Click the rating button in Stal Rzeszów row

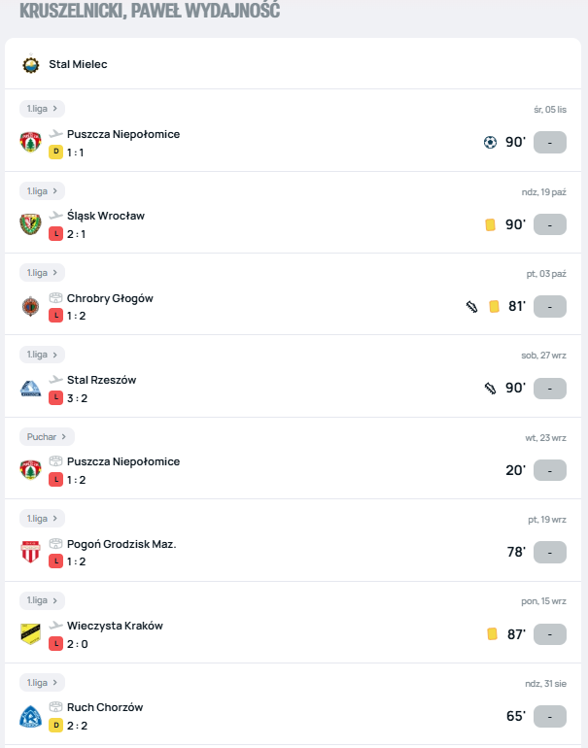550,389
